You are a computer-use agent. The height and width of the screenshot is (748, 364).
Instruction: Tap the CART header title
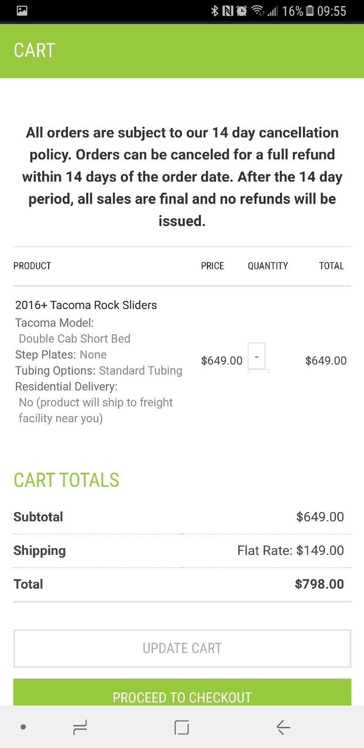[x=35, y=50]
